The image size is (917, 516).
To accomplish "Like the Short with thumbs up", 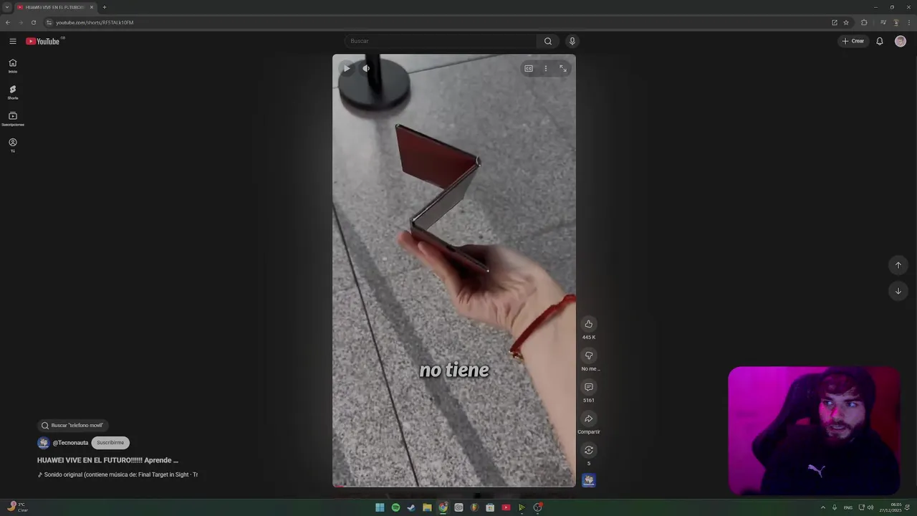I will pyautogui.click(x=589, y=324).
